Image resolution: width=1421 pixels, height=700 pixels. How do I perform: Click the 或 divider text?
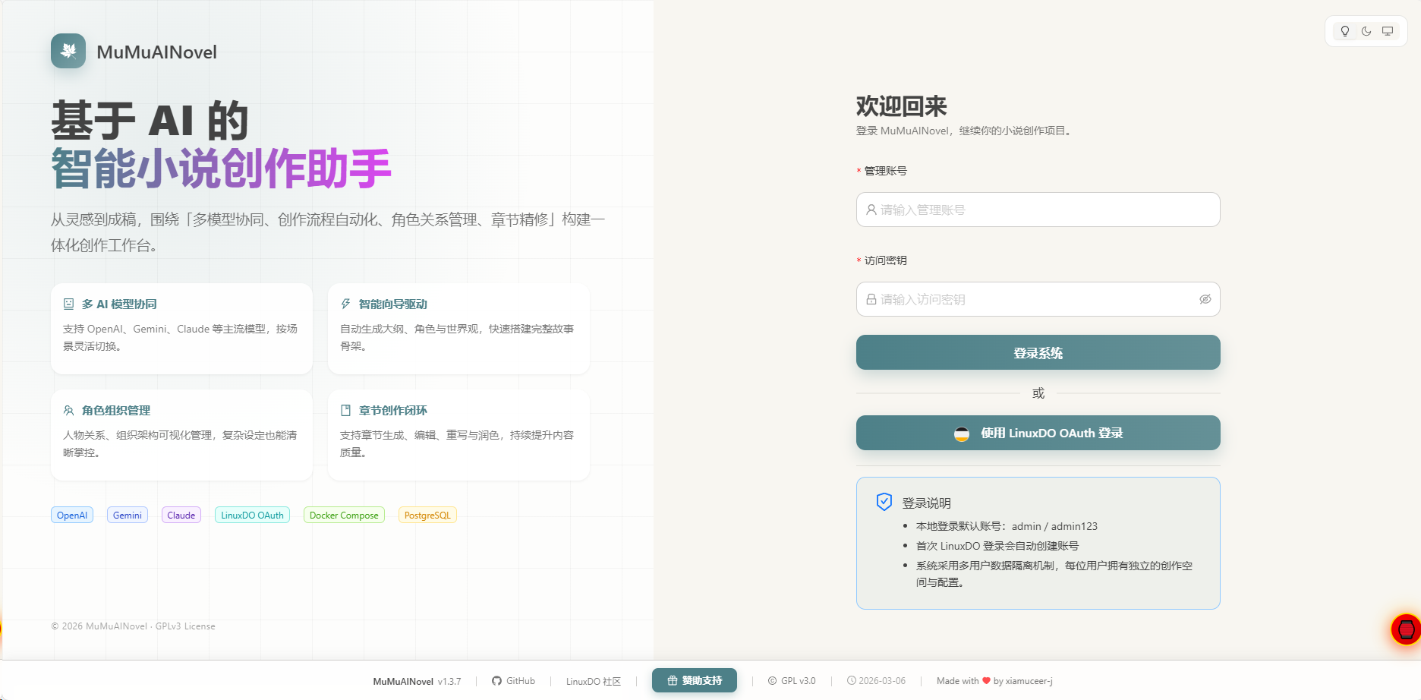[1038, 393]
